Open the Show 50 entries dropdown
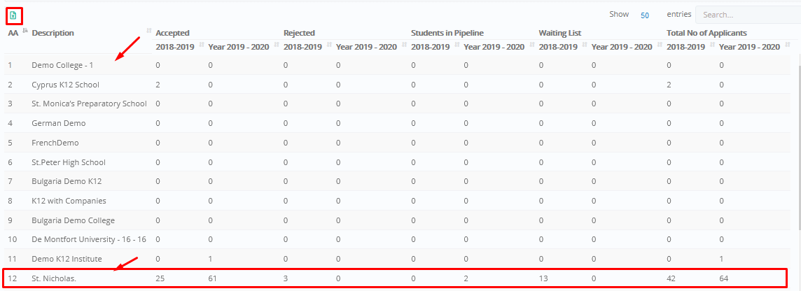This screenshot has width=801, height=291. point(645,15)
